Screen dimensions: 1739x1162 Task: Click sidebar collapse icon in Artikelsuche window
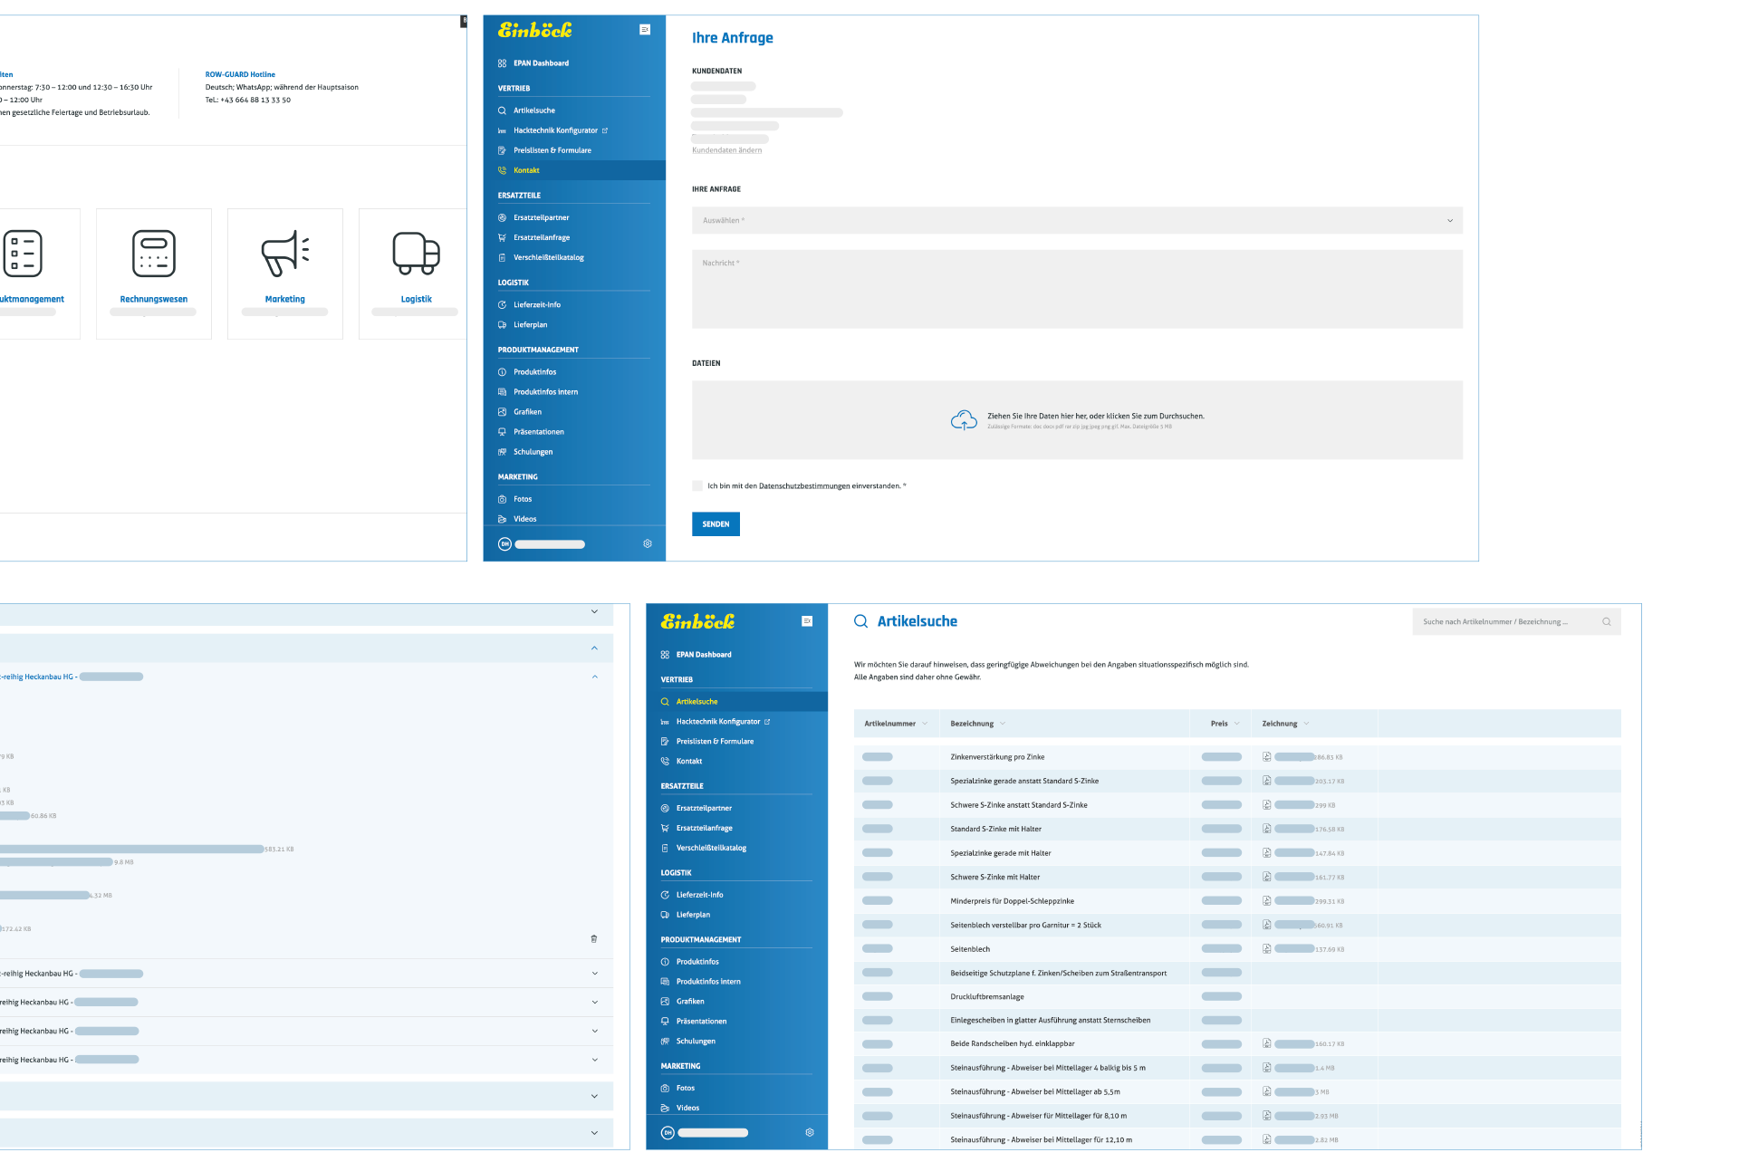pos(807,621)
